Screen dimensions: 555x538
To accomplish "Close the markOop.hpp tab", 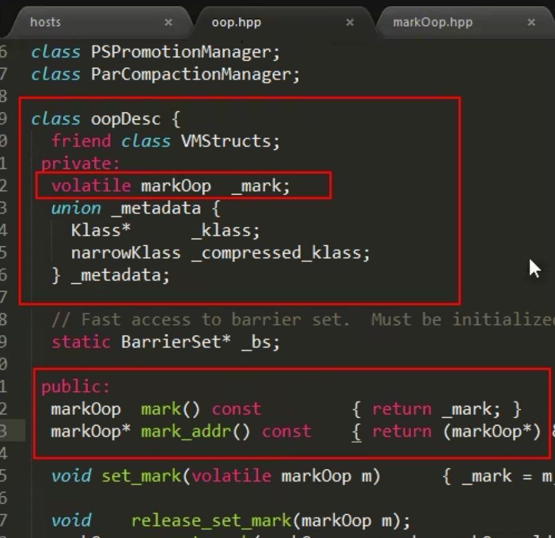I will point(531,23).
